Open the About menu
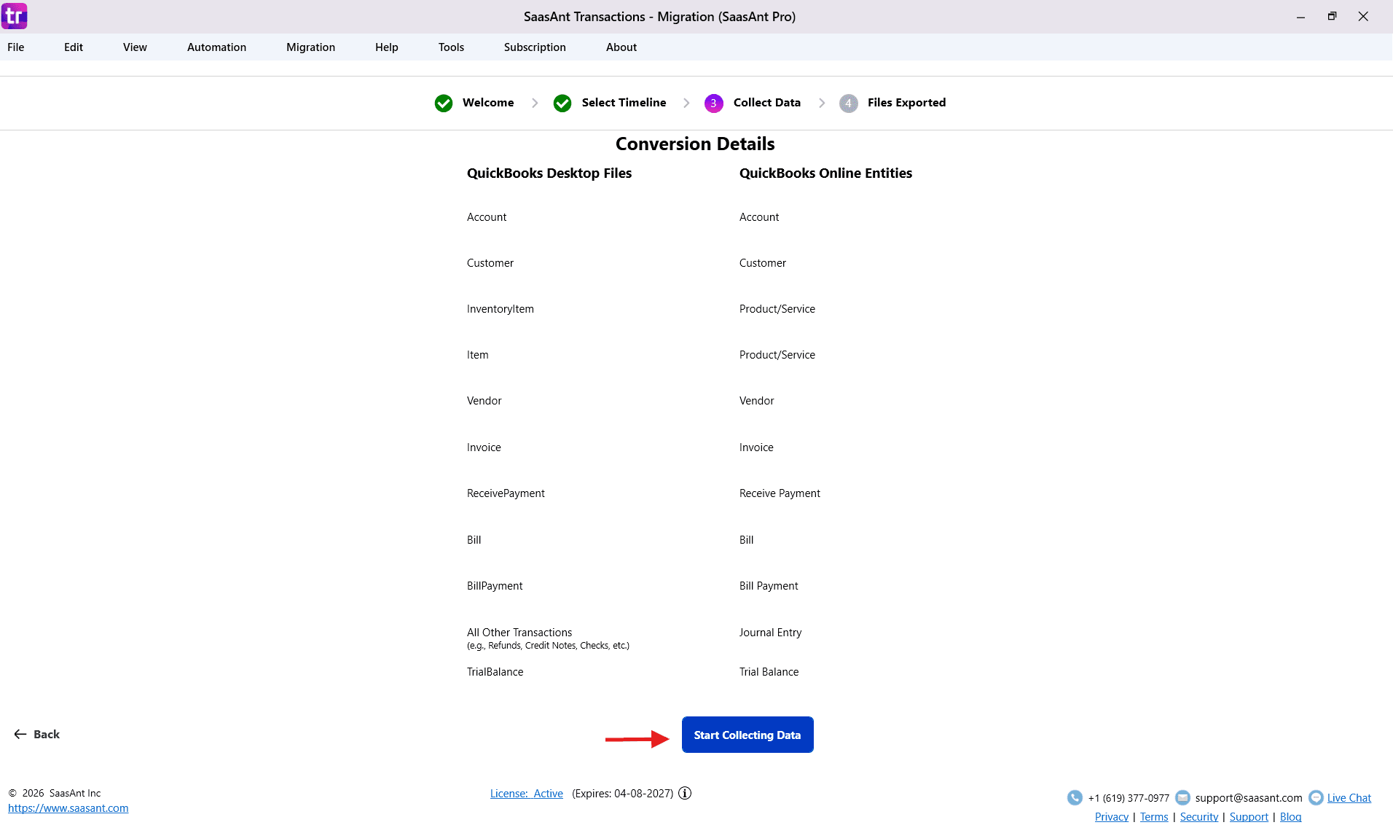 click(621, 47)
